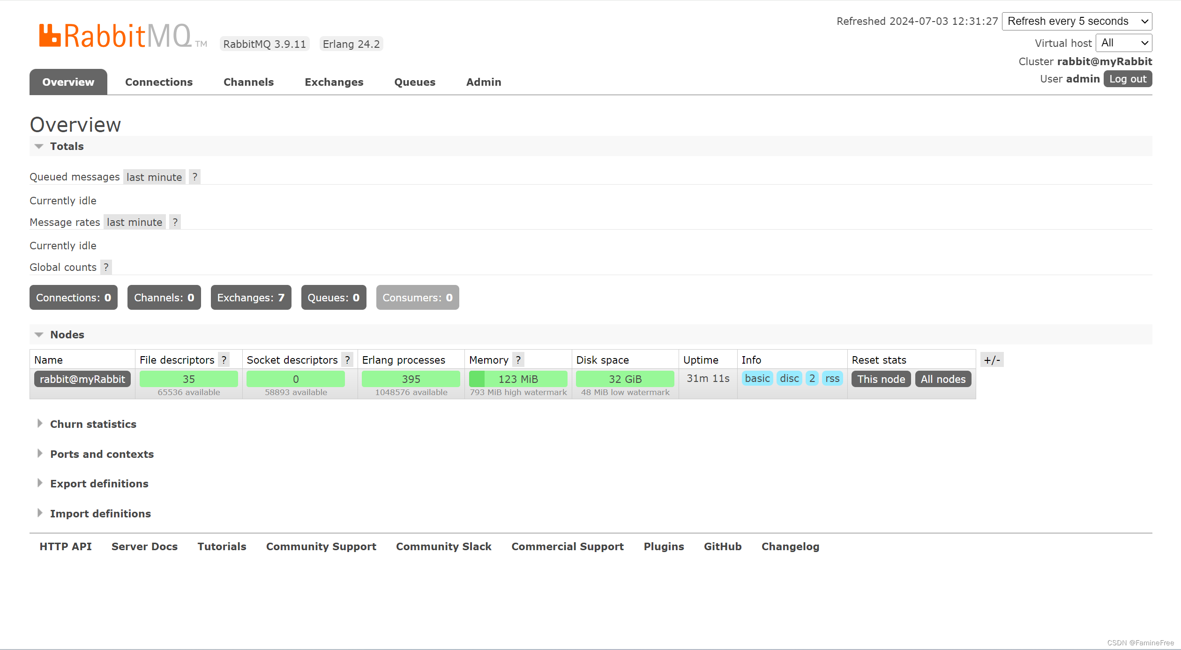This screenshot has height=650, width=1181.
Task: Click Socket descriptors help question mark
Action: pyautogui.click(x=347, y=360)
